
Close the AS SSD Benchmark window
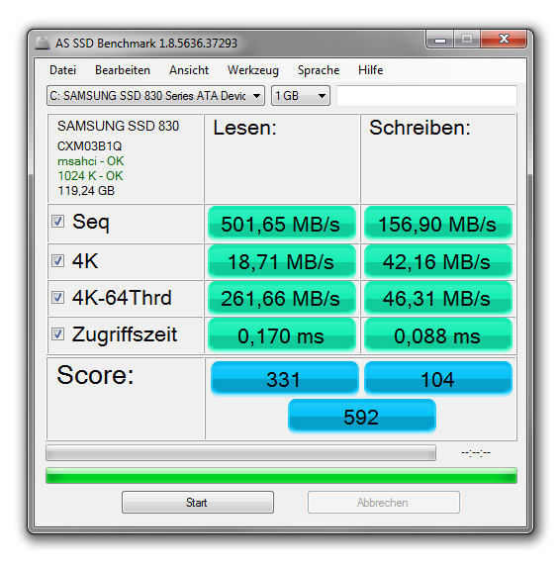504,40
